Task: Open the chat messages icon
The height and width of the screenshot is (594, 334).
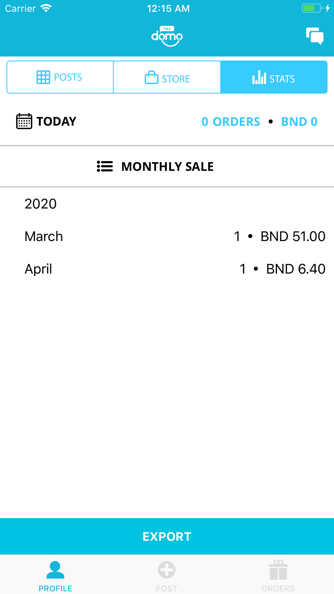Action: (315, 36)
